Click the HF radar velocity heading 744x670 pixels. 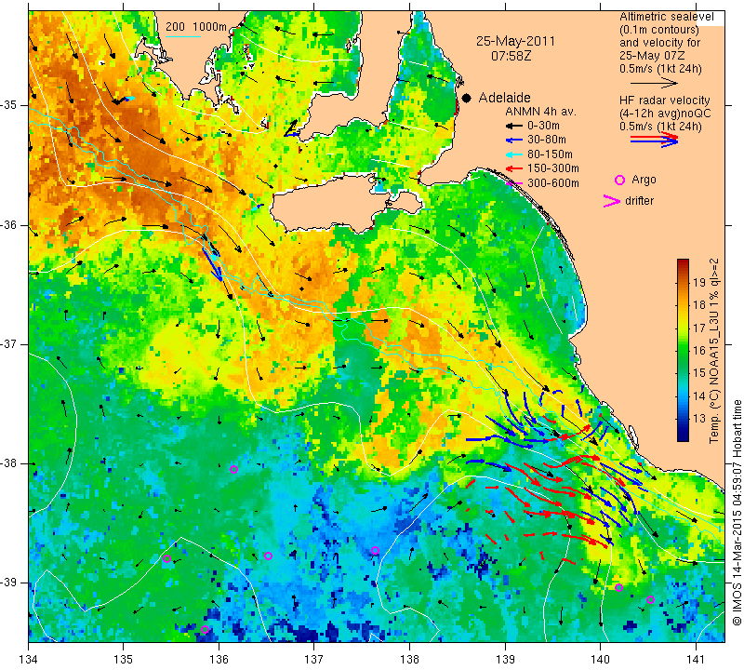click(665, 100)
